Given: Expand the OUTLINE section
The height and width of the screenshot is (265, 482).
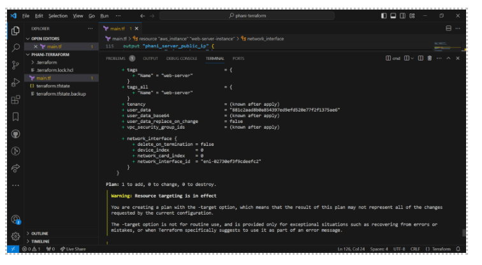Looking at the screenshot, I should coord(40,233).
